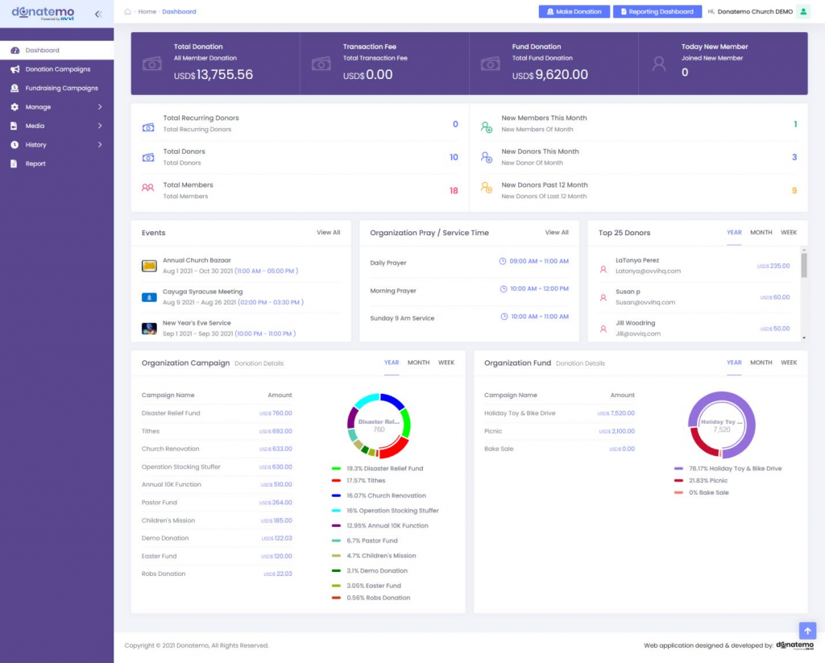Select the Report item in the sidebar
825x663 pixels.
click(x=34, y=163)
